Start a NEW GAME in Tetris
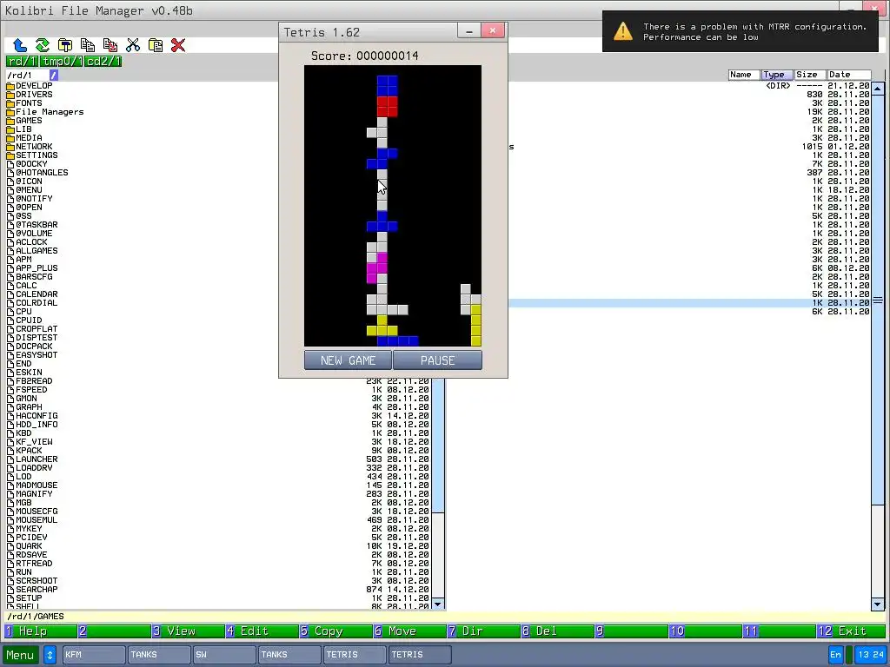Screen dimensions: 890x667 coord(348,360)
